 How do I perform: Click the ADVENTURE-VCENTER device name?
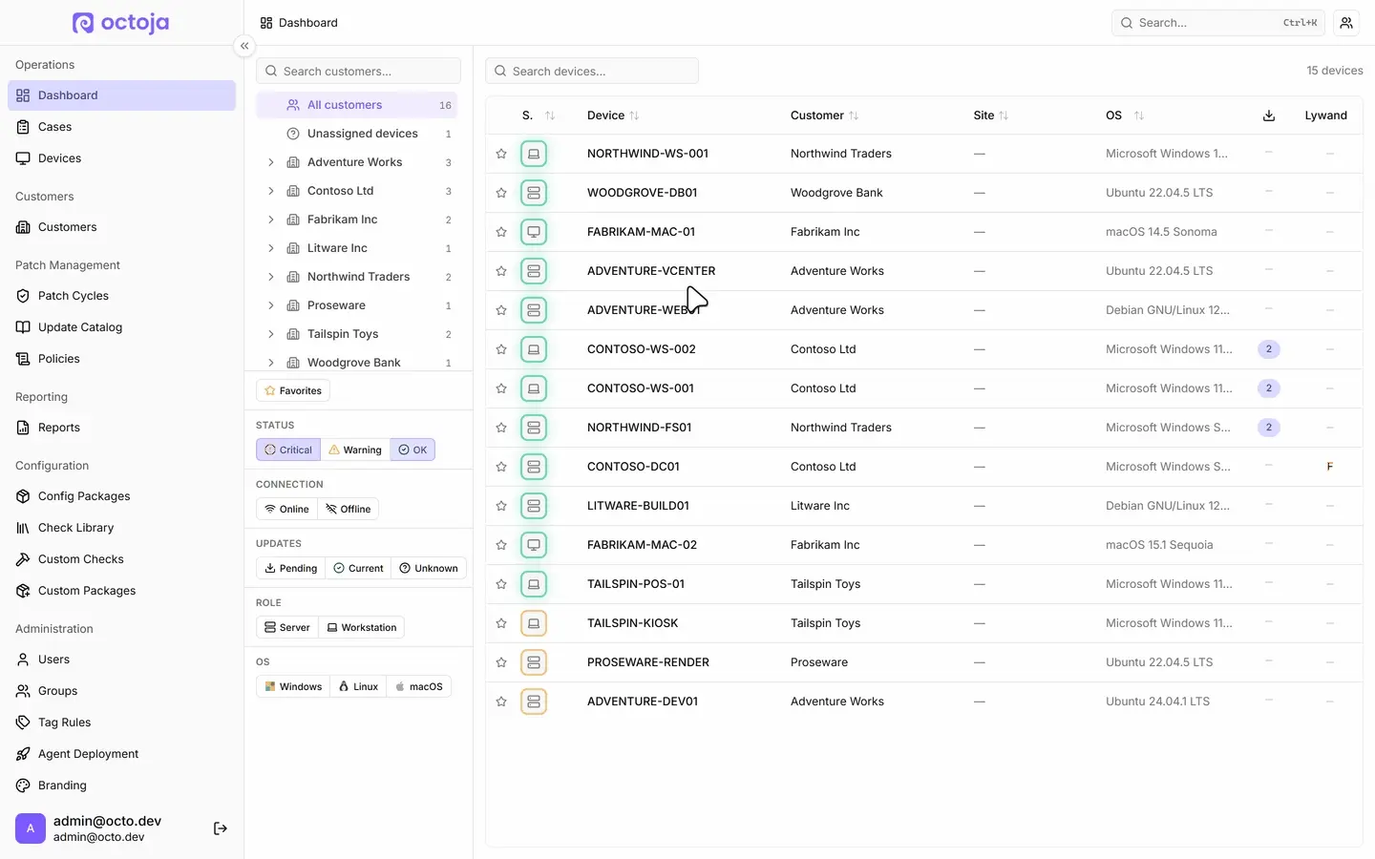[651, 271]
